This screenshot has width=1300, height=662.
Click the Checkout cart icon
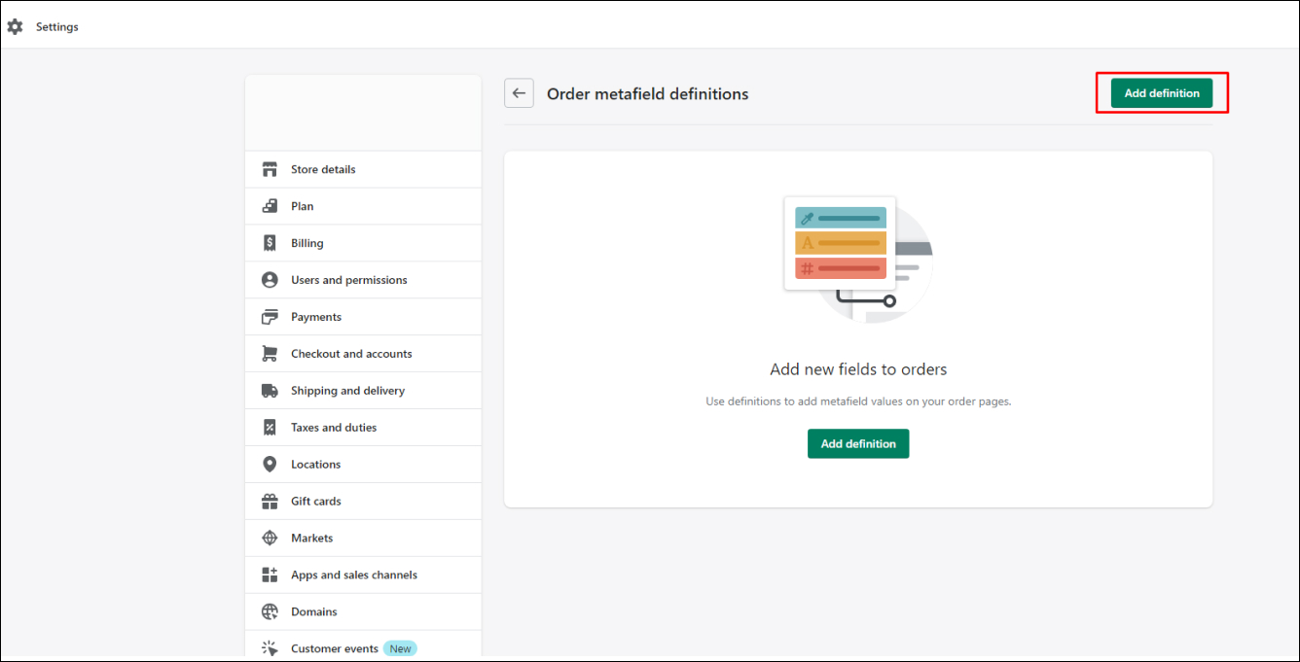(270, 354)
